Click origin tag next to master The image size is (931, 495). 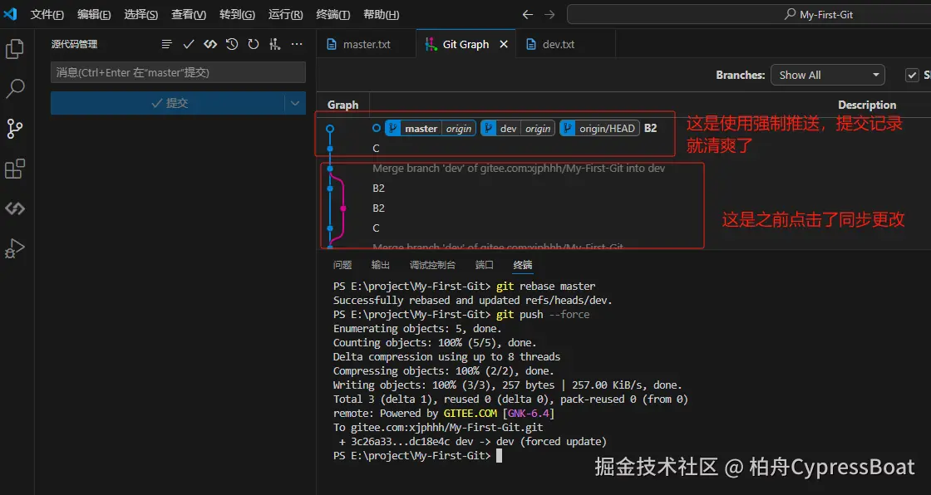(458, 128)
